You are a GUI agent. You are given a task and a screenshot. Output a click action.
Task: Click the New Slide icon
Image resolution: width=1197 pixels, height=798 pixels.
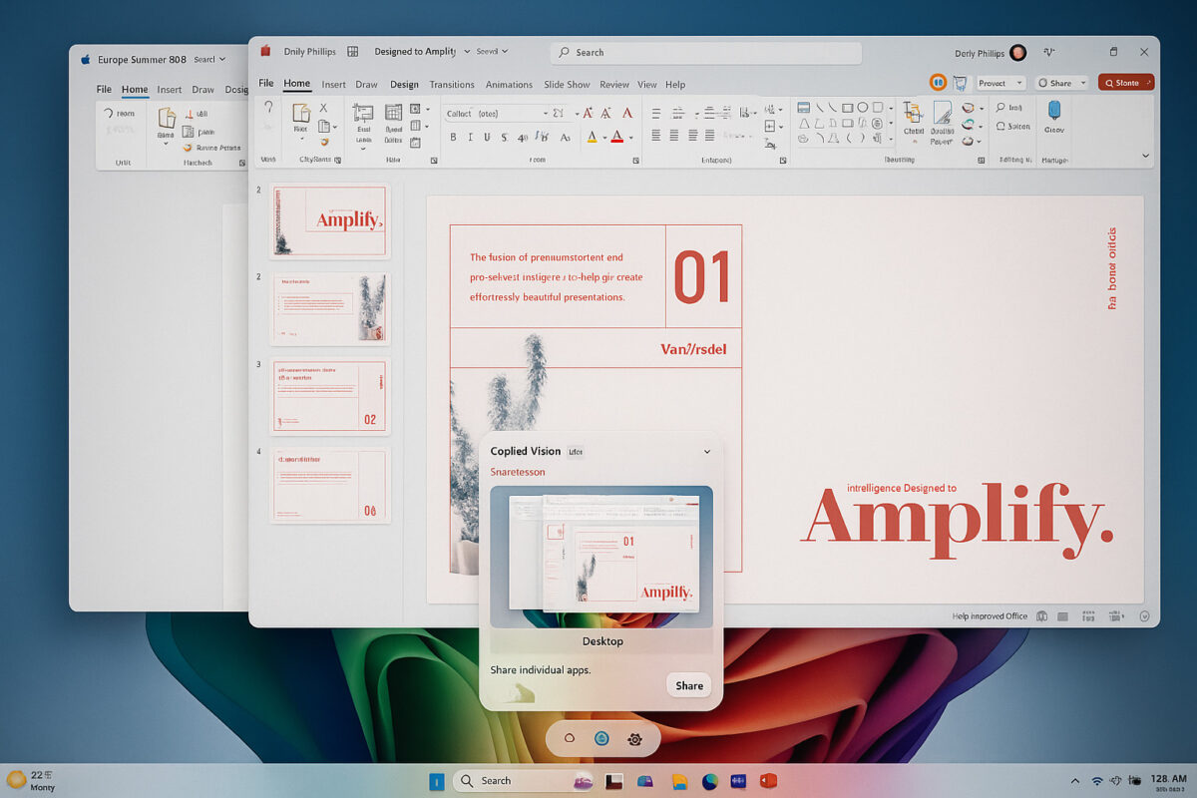click(363, 113)
